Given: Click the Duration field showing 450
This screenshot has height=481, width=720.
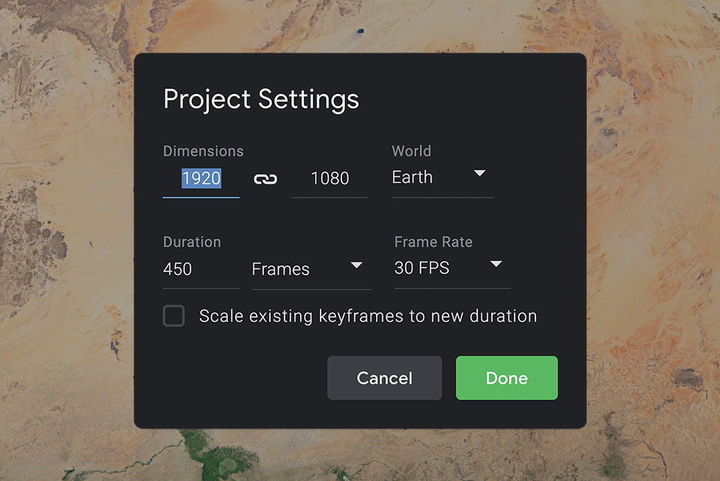Looking at the screenshot, I should pos(200,269).
